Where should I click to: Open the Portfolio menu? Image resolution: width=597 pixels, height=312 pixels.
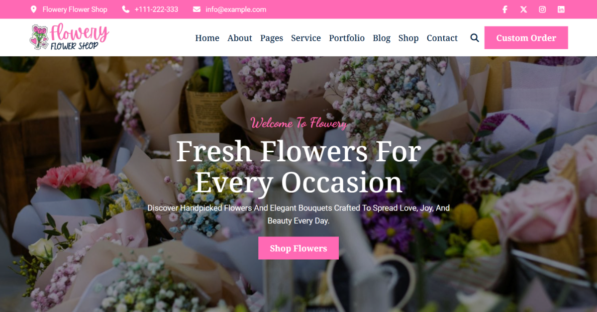tap(347, 38)
